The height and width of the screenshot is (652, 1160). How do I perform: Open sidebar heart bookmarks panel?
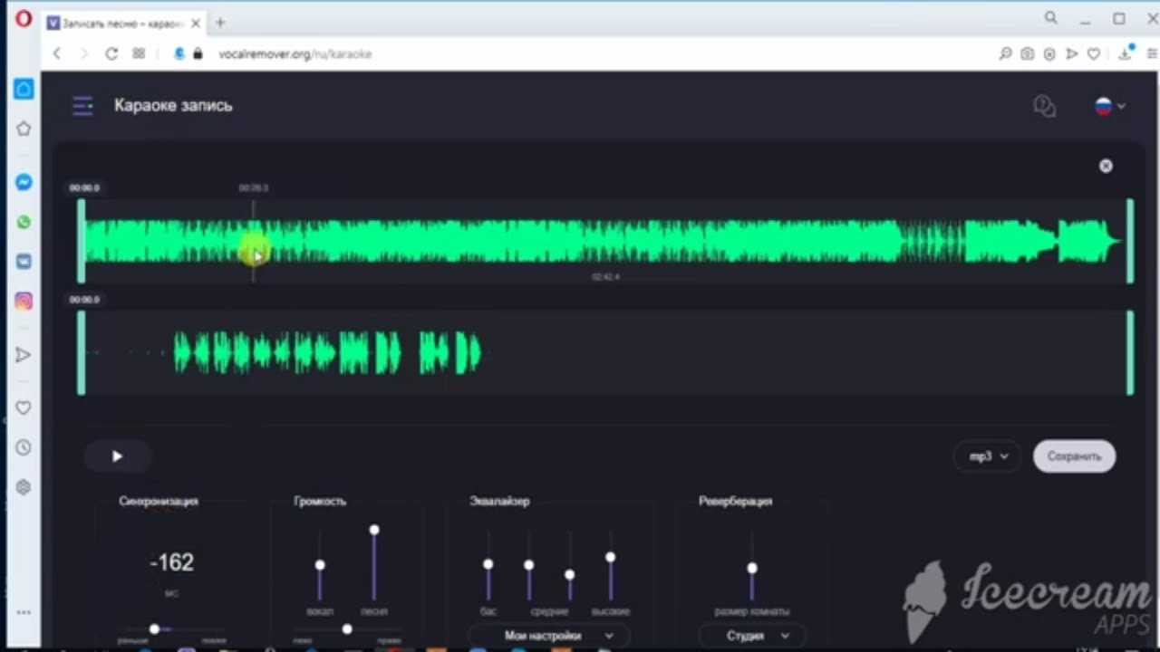(x=24, y=407)
